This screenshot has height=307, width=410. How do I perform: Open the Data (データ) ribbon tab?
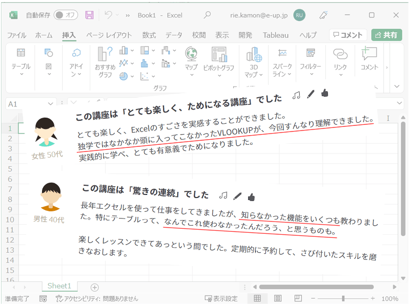pyautogui.click(x=174, y=35)
